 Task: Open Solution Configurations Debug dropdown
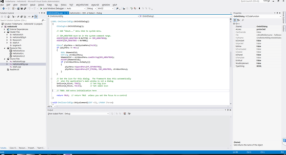[91, 9]
